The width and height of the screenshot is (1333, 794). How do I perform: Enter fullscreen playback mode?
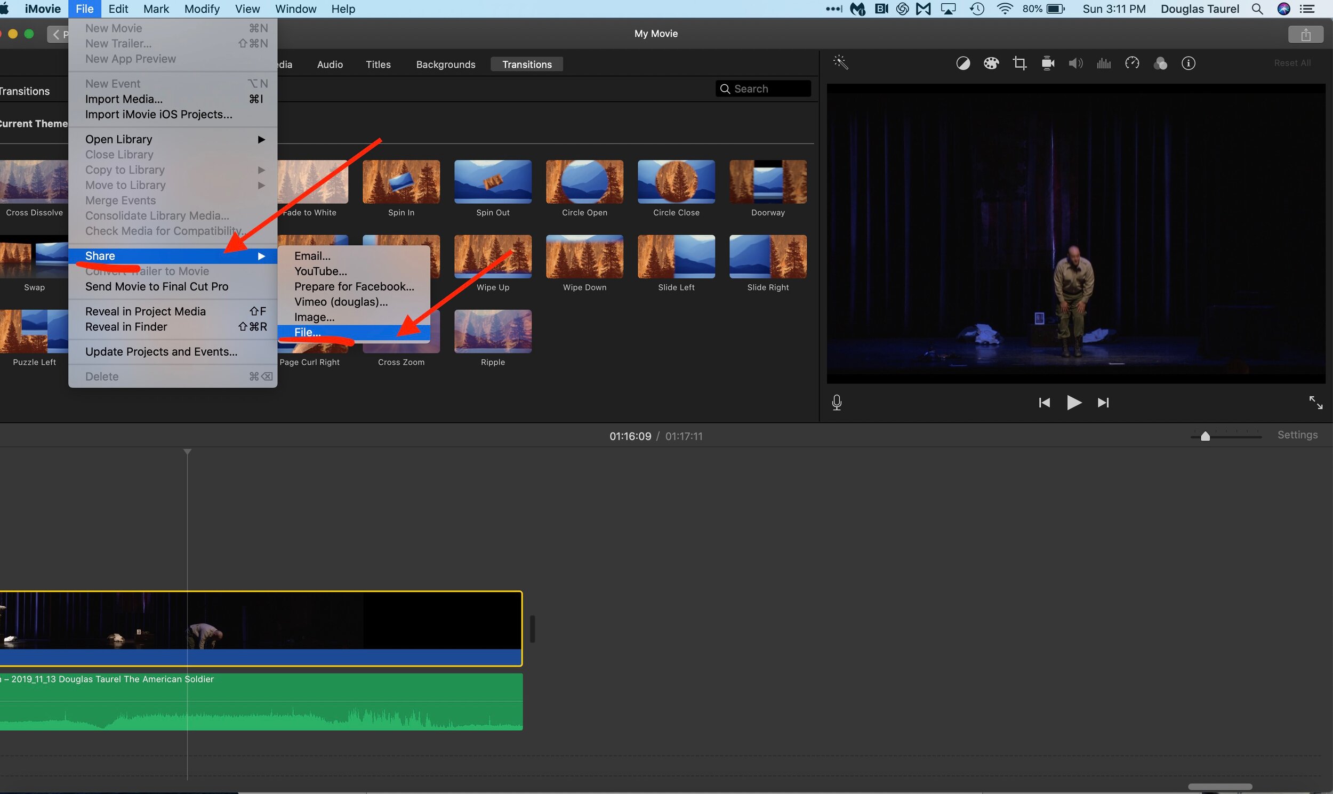1315,403
